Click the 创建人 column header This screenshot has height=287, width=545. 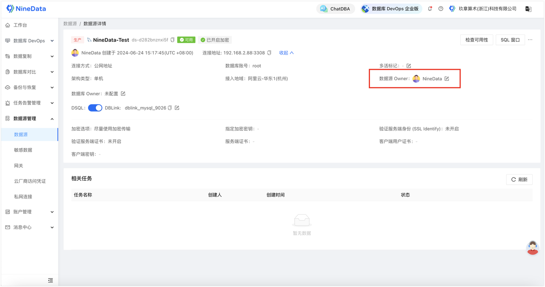coord(215,195)
